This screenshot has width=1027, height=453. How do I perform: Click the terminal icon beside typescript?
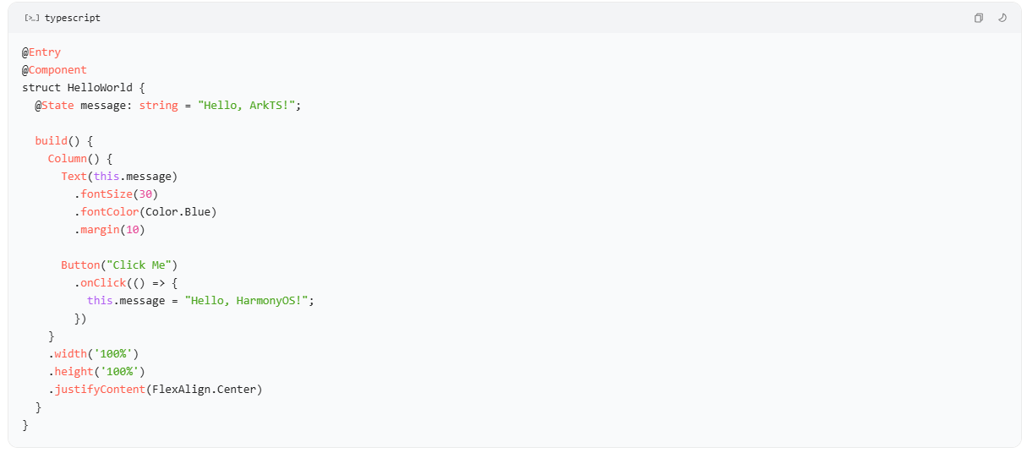pos(32,18)
